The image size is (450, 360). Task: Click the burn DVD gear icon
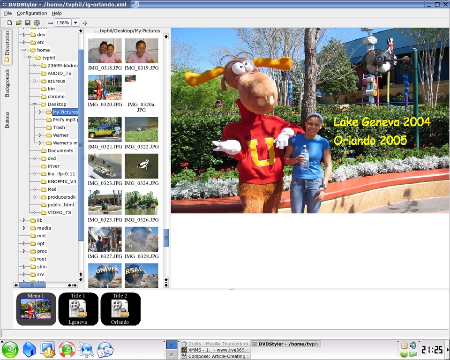pos(37,22)
